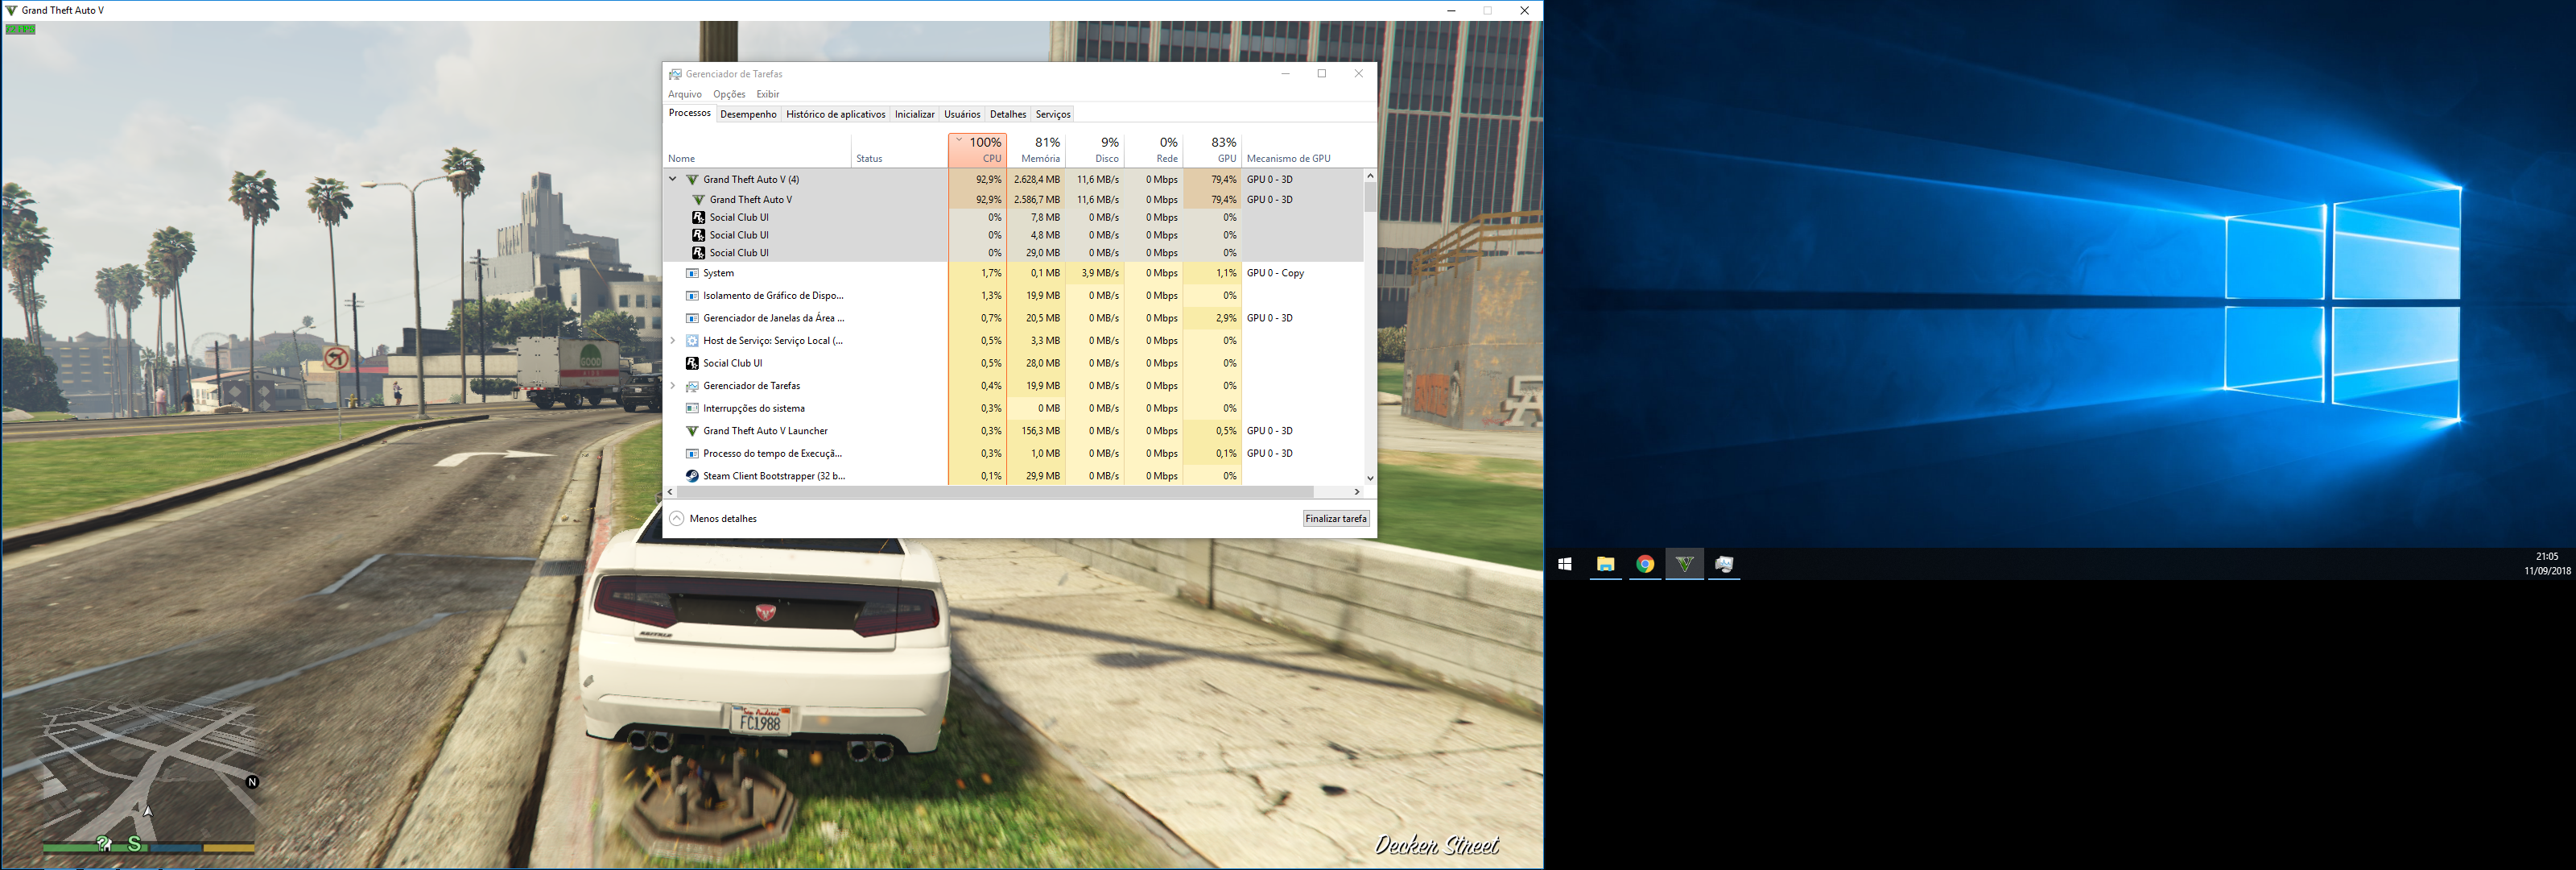This screenshot has height=870, width=2576.
Task: Click the Social Club UI icon with 4,8 MB
Action: 698,235
